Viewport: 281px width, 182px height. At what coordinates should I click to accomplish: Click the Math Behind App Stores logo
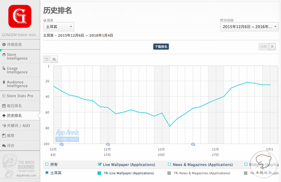pos(20,165)
